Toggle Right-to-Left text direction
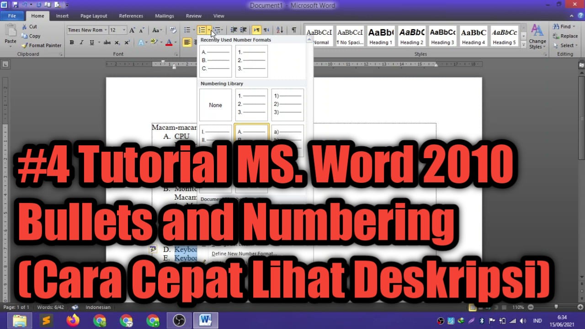585x329 pixels. point(266,30)
